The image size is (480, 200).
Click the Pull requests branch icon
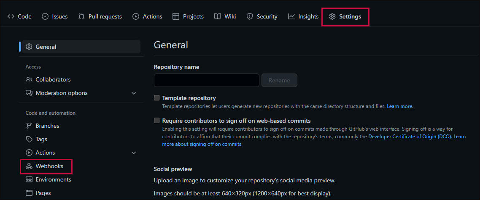click(81, 16)
